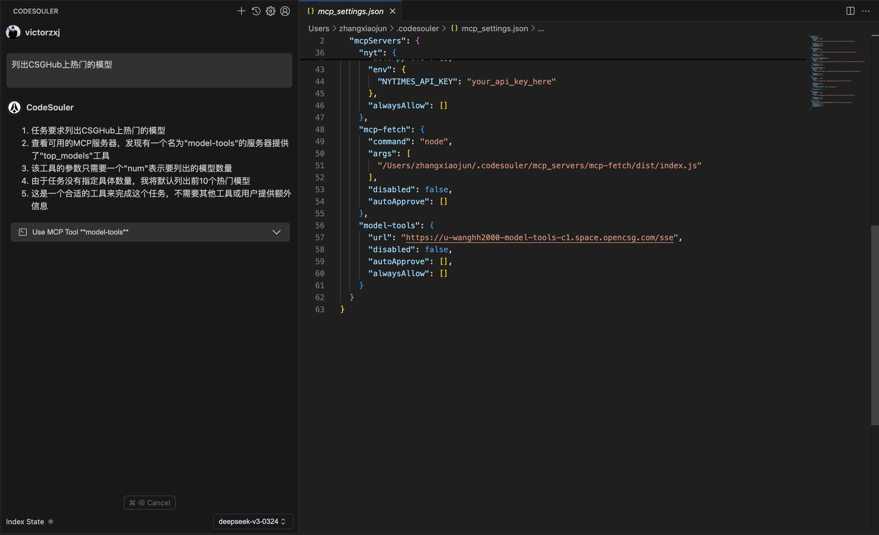Screen dimensions: 879x535
Task: Click the Index State status indicator
Action: tap(51, 522)
